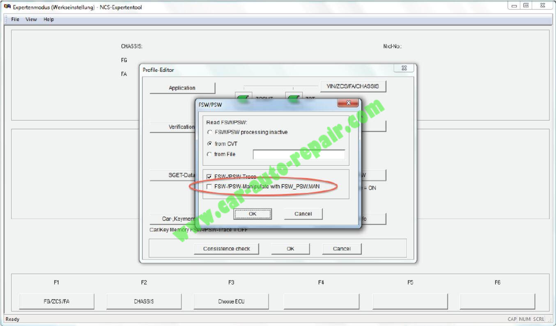Click the CAP indicator in status bar
556x326 pixels.
[512, 319]
